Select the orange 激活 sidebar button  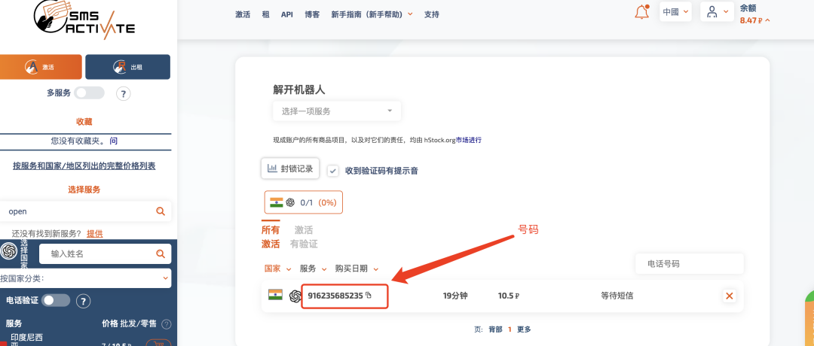41,67
